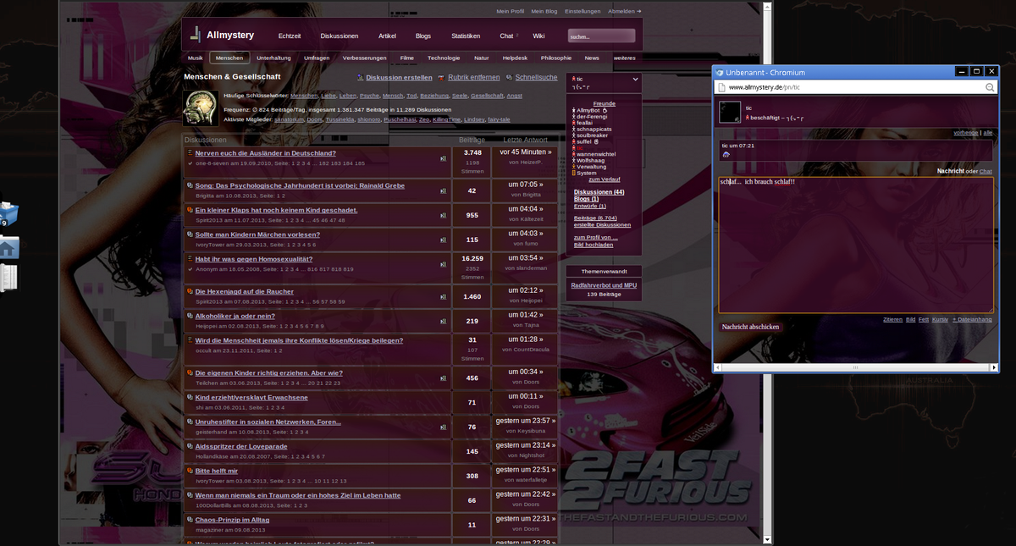Open the home folder desktop icon
Image resolution: width=1016 pixels, height=546 pixels.
(x=8, y=247)
